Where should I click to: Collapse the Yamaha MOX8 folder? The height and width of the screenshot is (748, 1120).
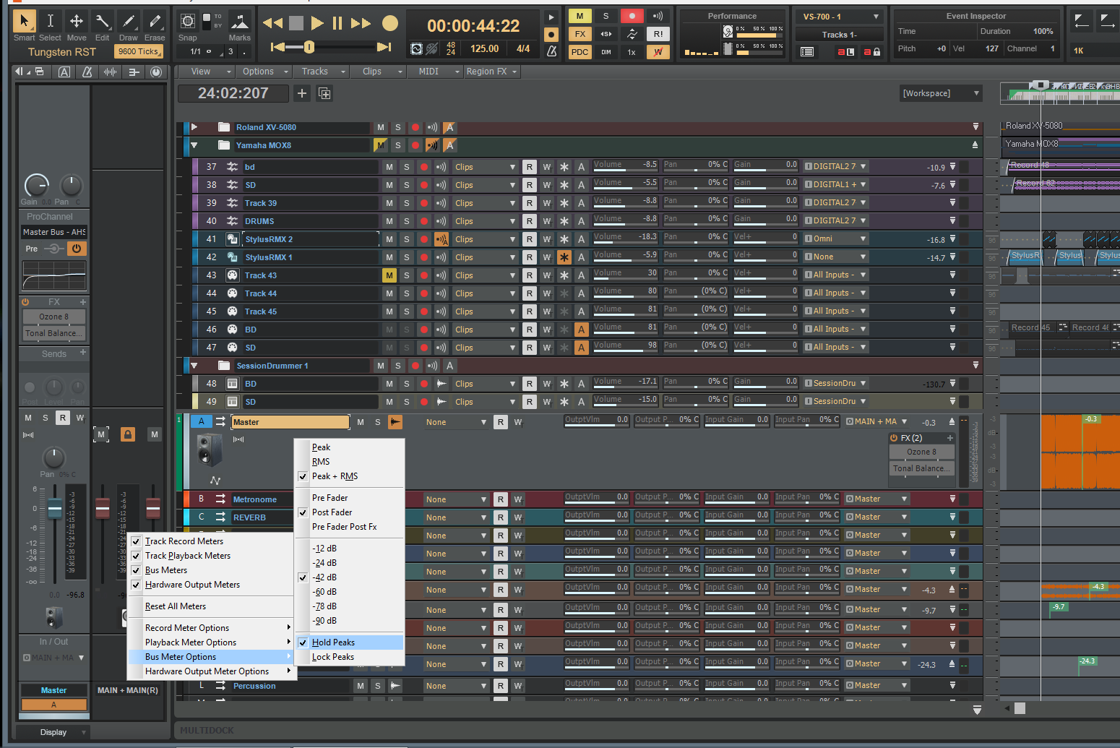(194, 145)
